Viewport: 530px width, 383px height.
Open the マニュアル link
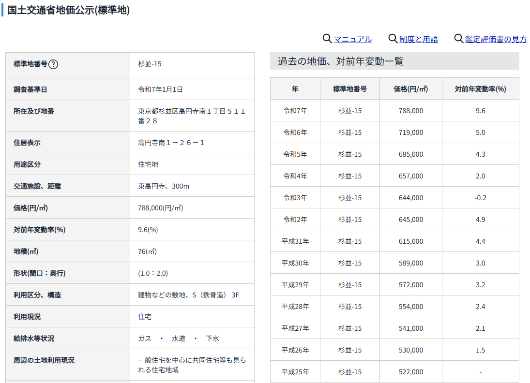[353, 39]
